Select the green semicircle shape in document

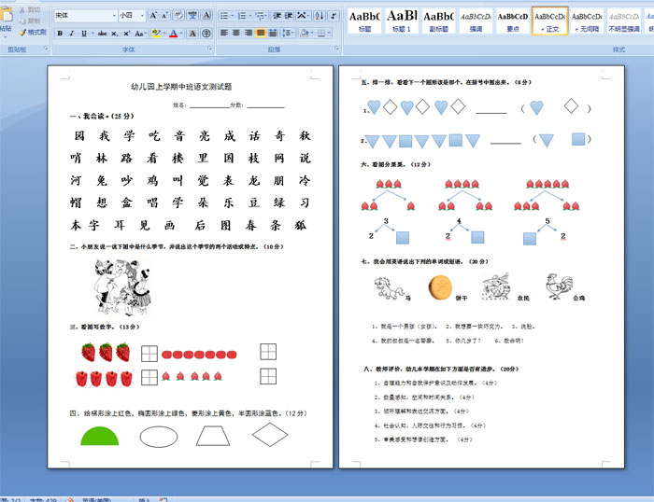click(100, 436)
